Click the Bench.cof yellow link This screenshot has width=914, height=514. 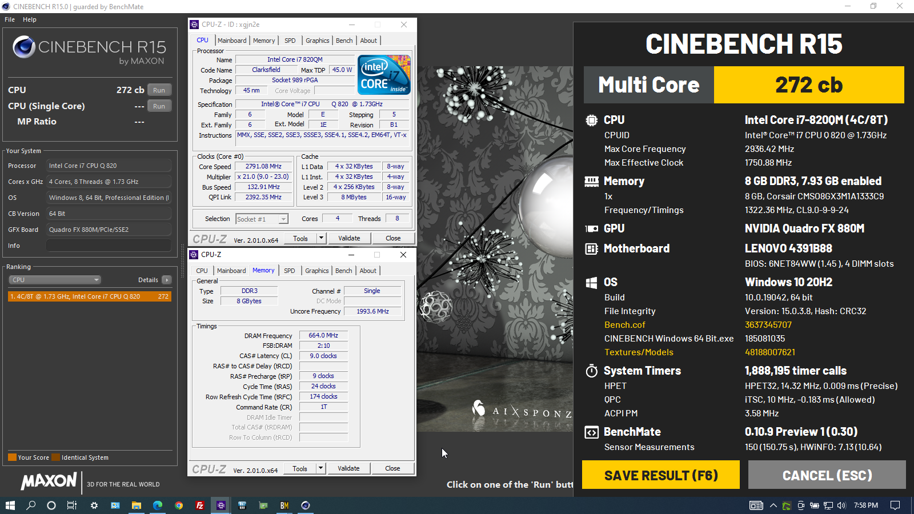pyautogui.click(x=624, y=325)
